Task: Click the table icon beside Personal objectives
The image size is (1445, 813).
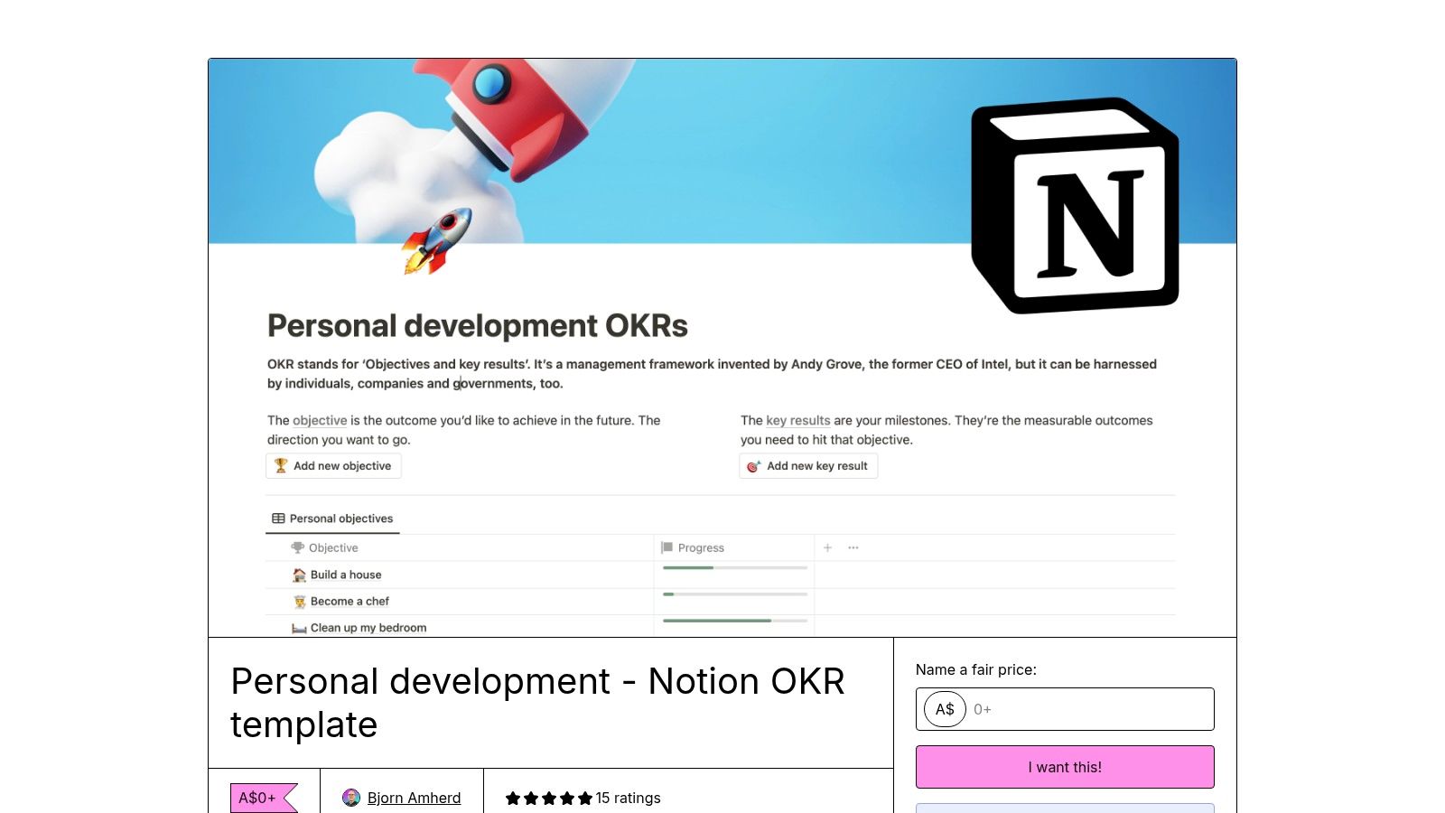Action: click(x=278, y=518)
